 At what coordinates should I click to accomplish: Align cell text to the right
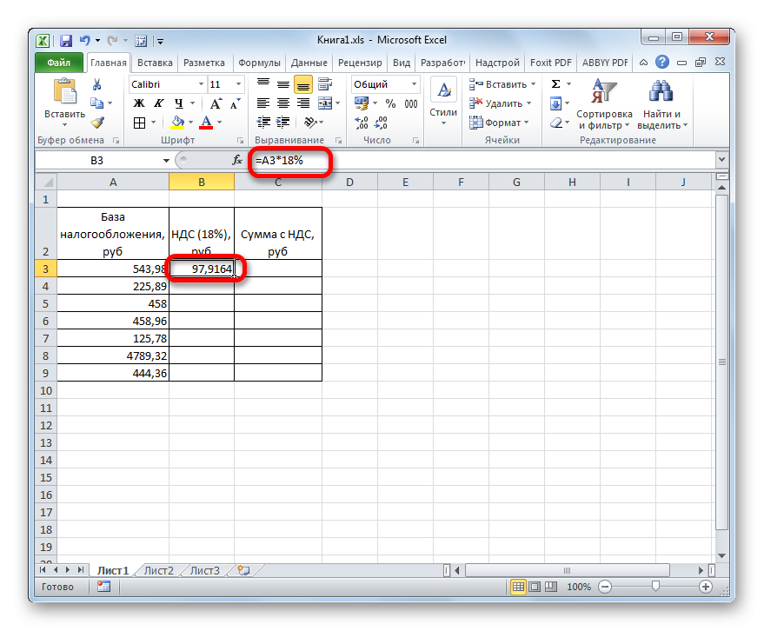303,103
